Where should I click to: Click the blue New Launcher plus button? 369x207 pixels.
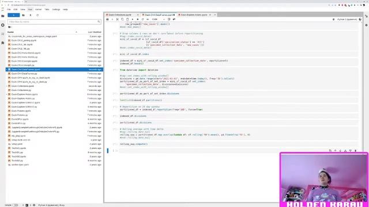point(14,15)
